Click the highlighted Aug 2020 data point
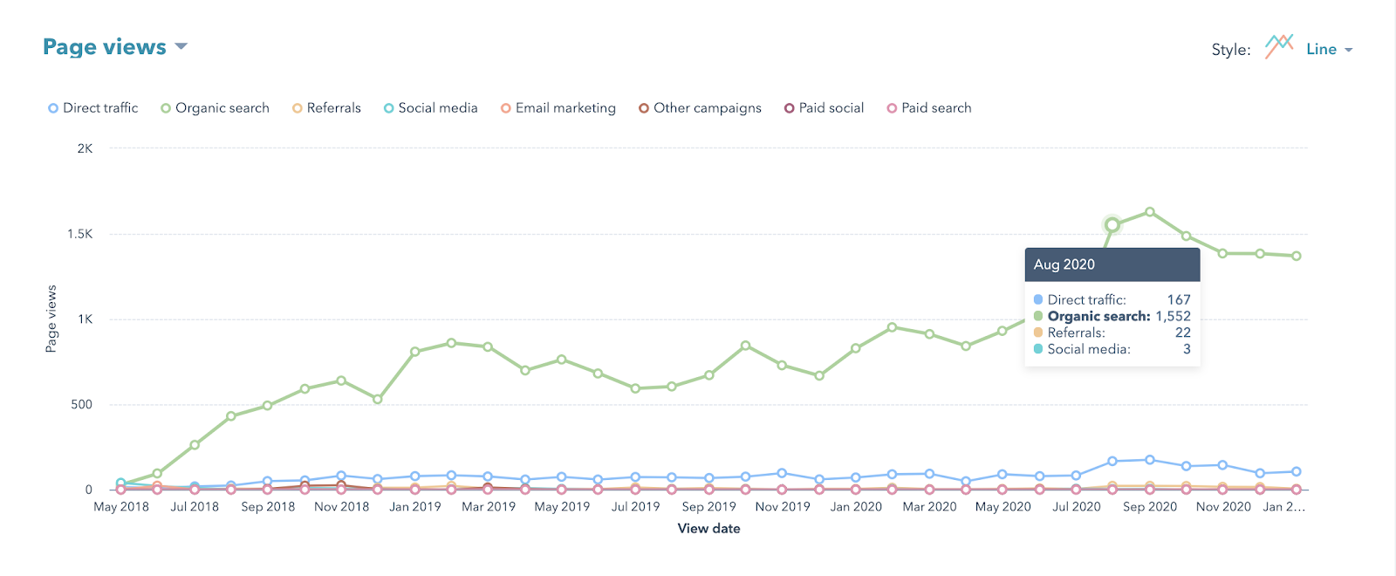 (x=1112, y=225)
